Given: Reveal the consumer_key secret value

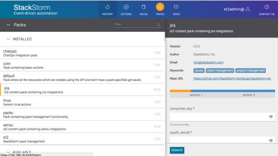Looking at the screenshot, I should click(271, 117).
